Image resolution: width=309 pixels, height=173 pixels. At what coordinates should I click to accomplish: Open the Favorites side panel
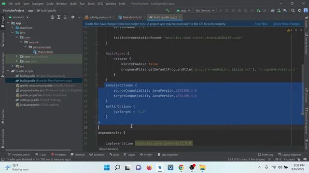[2, 117]
